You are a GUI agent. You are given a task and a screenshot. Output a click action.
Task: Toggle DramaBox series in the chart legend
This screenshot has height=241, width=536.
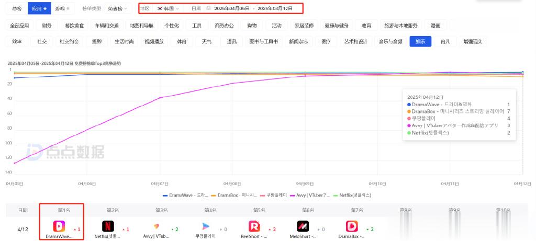(234, 196)
